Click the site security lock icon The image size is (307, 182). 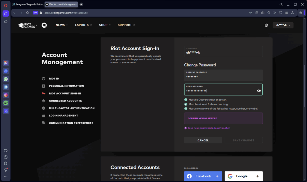tap(41, 13)
